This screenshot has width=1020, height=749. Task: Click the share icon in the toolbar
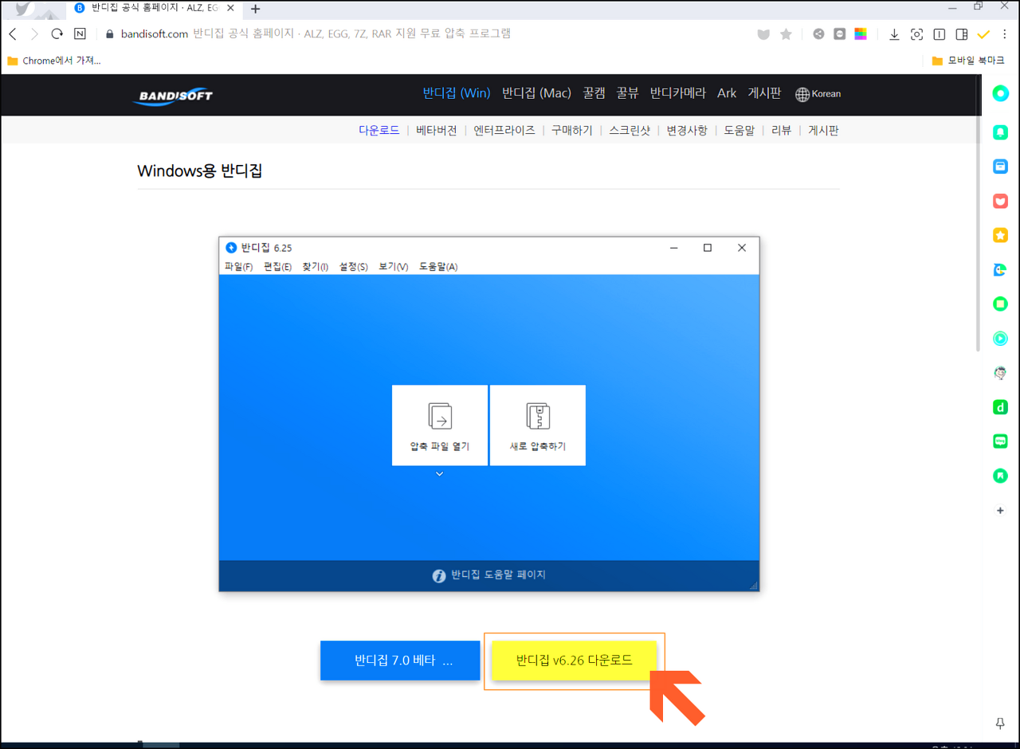click(x=818, y=34)
